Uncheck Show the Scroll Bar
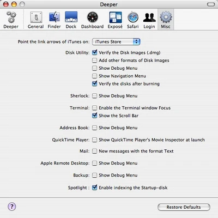Screen dimensions: 218x218 (94, 116)
